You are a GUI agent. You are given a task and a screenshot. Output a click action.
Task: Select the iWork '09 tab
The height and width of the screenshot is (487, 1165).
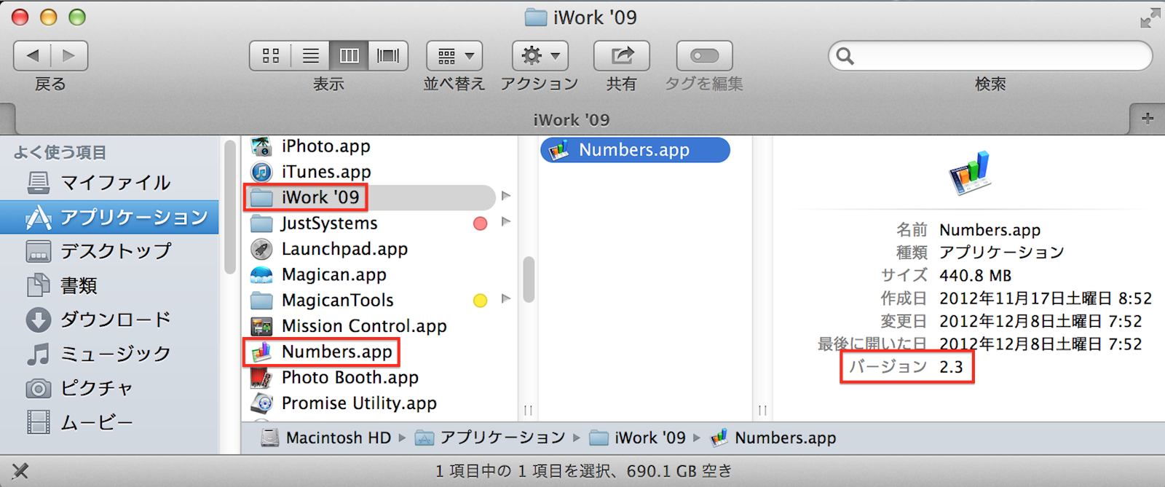572,119
